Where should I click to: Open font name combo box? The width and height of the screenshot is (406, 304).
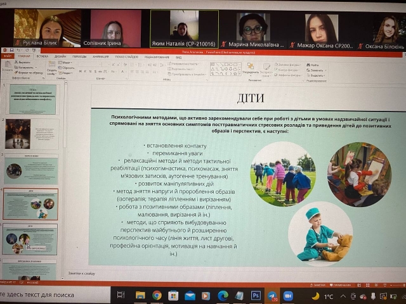coord(90,65)
